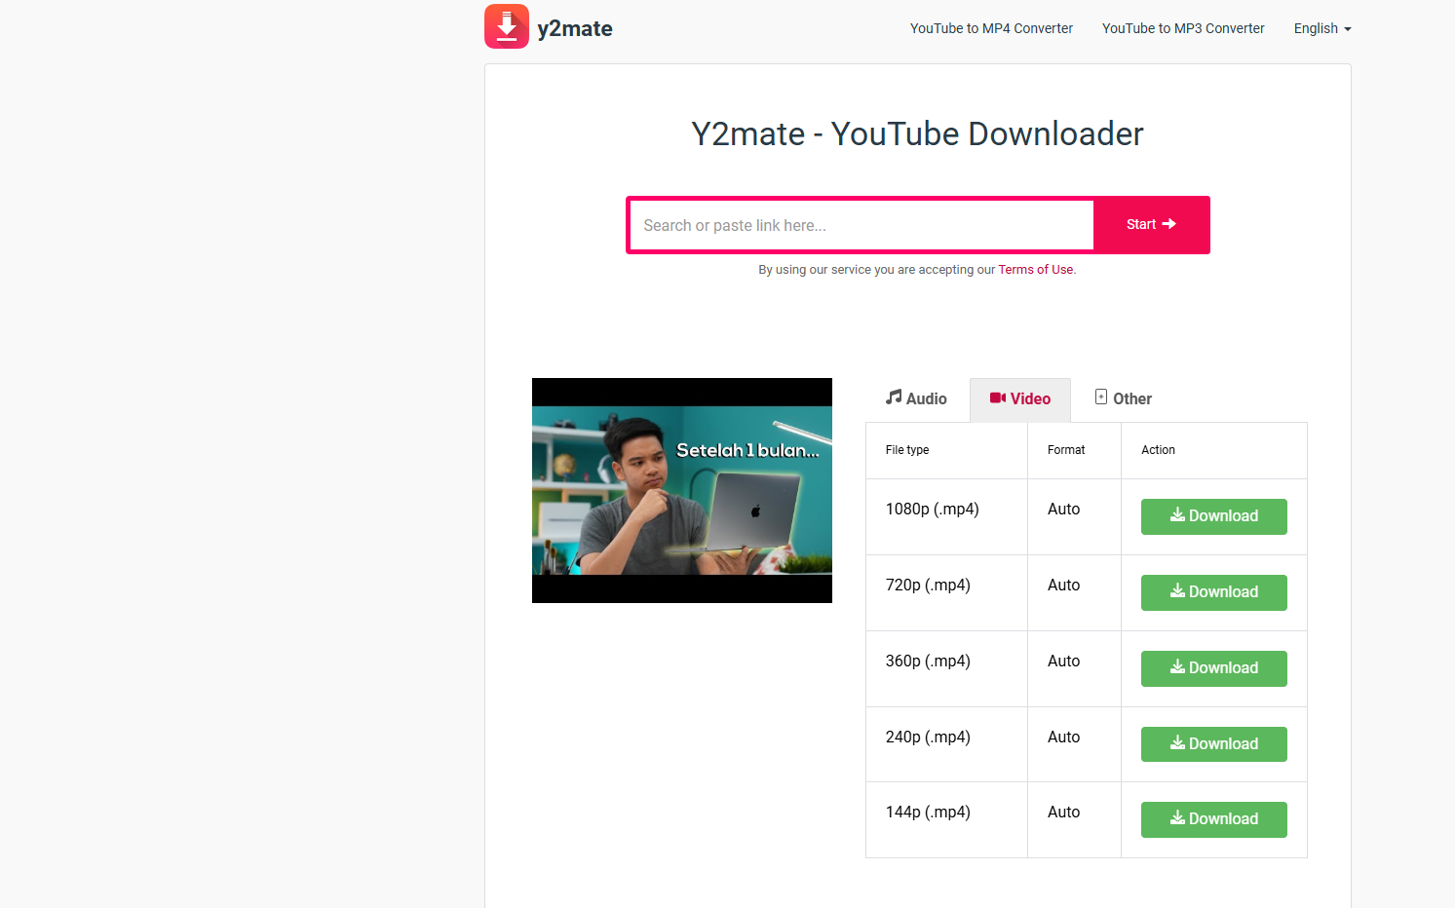The image size is (1455, 908).
Task: Click the music note icon on Audio tab
Action: (x=894, y=397)
